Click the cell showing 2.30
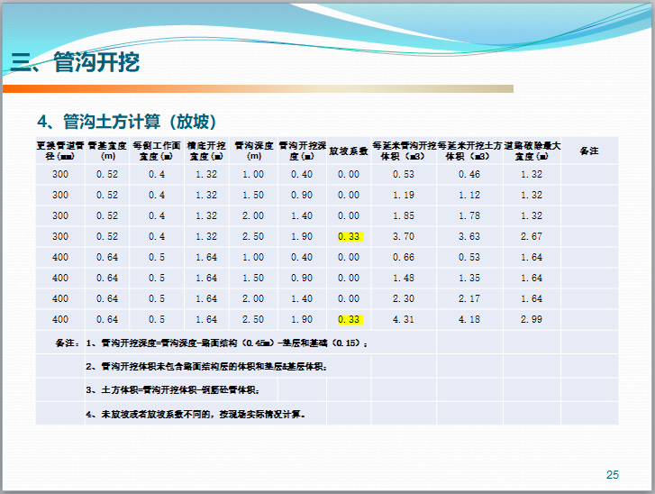This screenshot has width=655, height=494. point(404,298)
